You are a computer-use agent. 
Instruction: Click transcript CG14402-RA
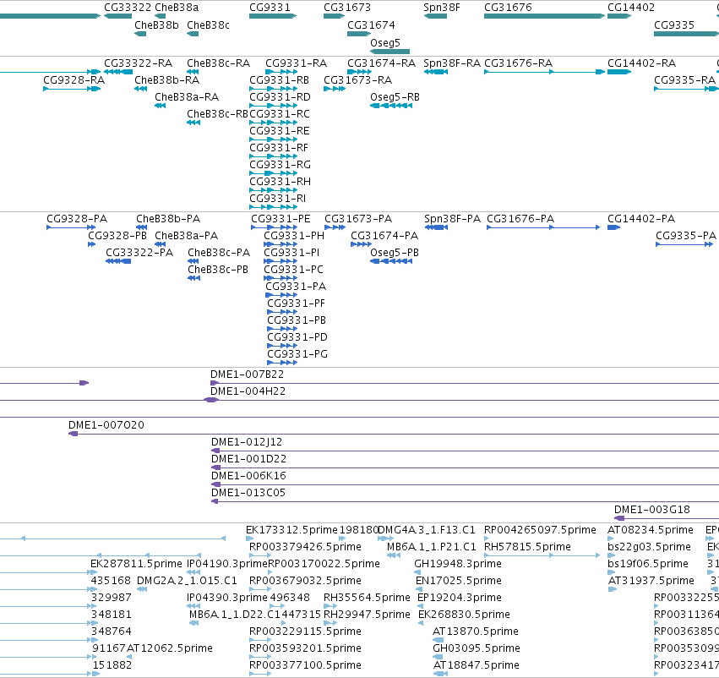[x=641, y=63]
